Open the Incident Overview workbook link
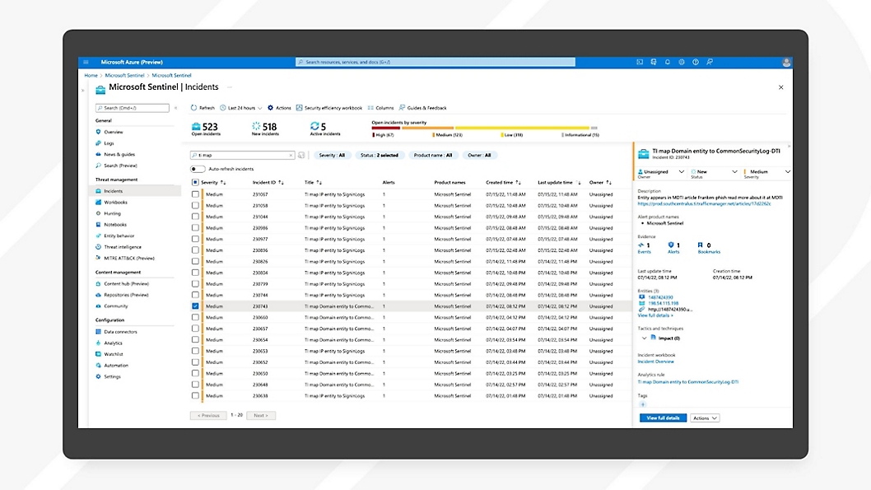 coord(655,362)
